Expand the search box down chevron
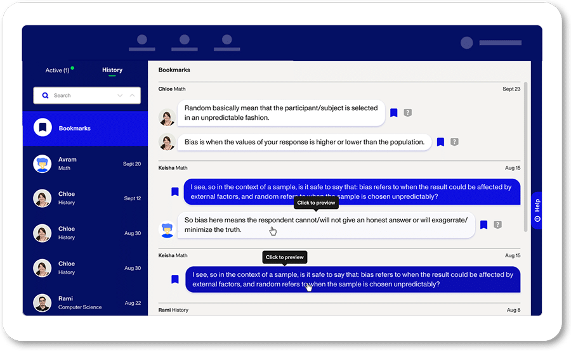Viewport: 571px width, 351px height. coord(120,96)
